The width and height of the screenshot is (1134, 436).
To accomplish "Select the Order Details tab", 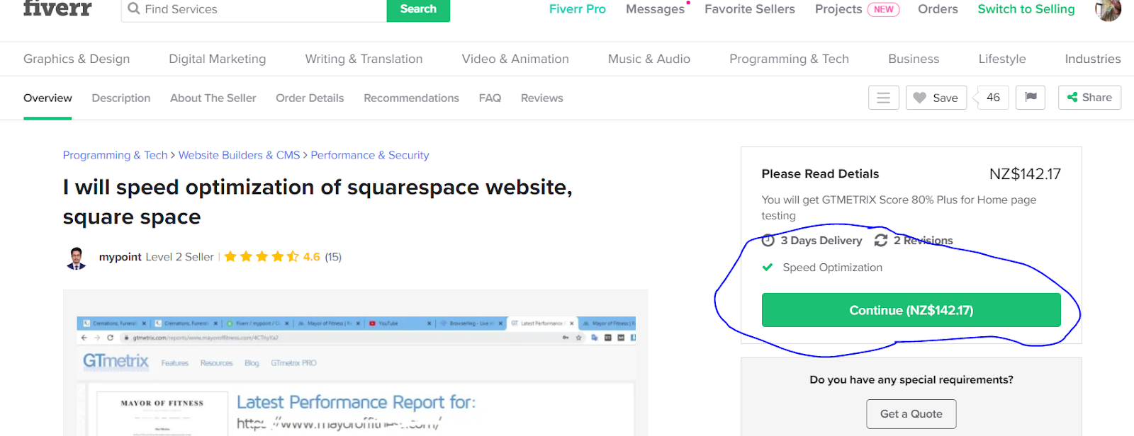I will [310, 98].
